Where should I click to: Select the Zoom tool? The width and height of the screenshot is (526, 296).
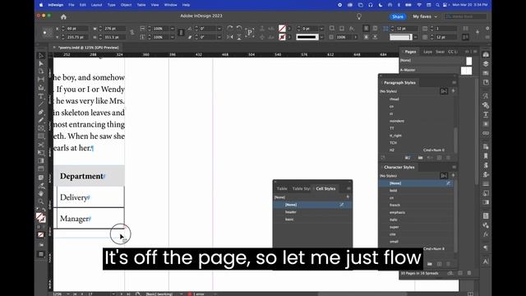point(41,201)
